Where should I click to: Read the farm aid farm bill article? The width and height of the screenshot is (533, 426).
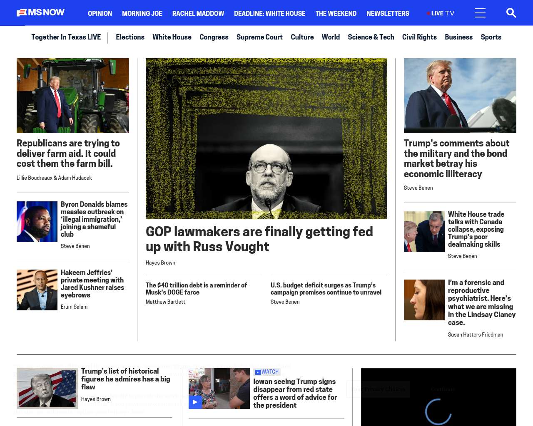(x=68, y=154)
